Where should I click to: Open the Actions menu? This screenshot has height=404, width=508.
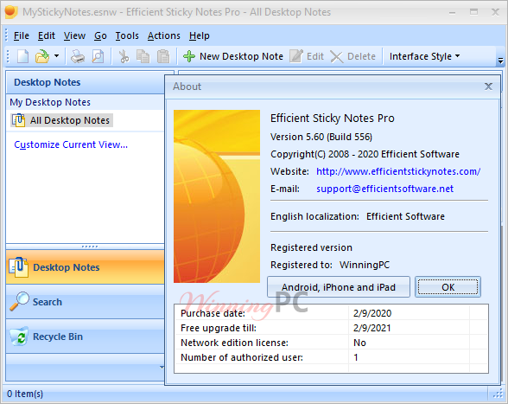(x=164, y=35)
